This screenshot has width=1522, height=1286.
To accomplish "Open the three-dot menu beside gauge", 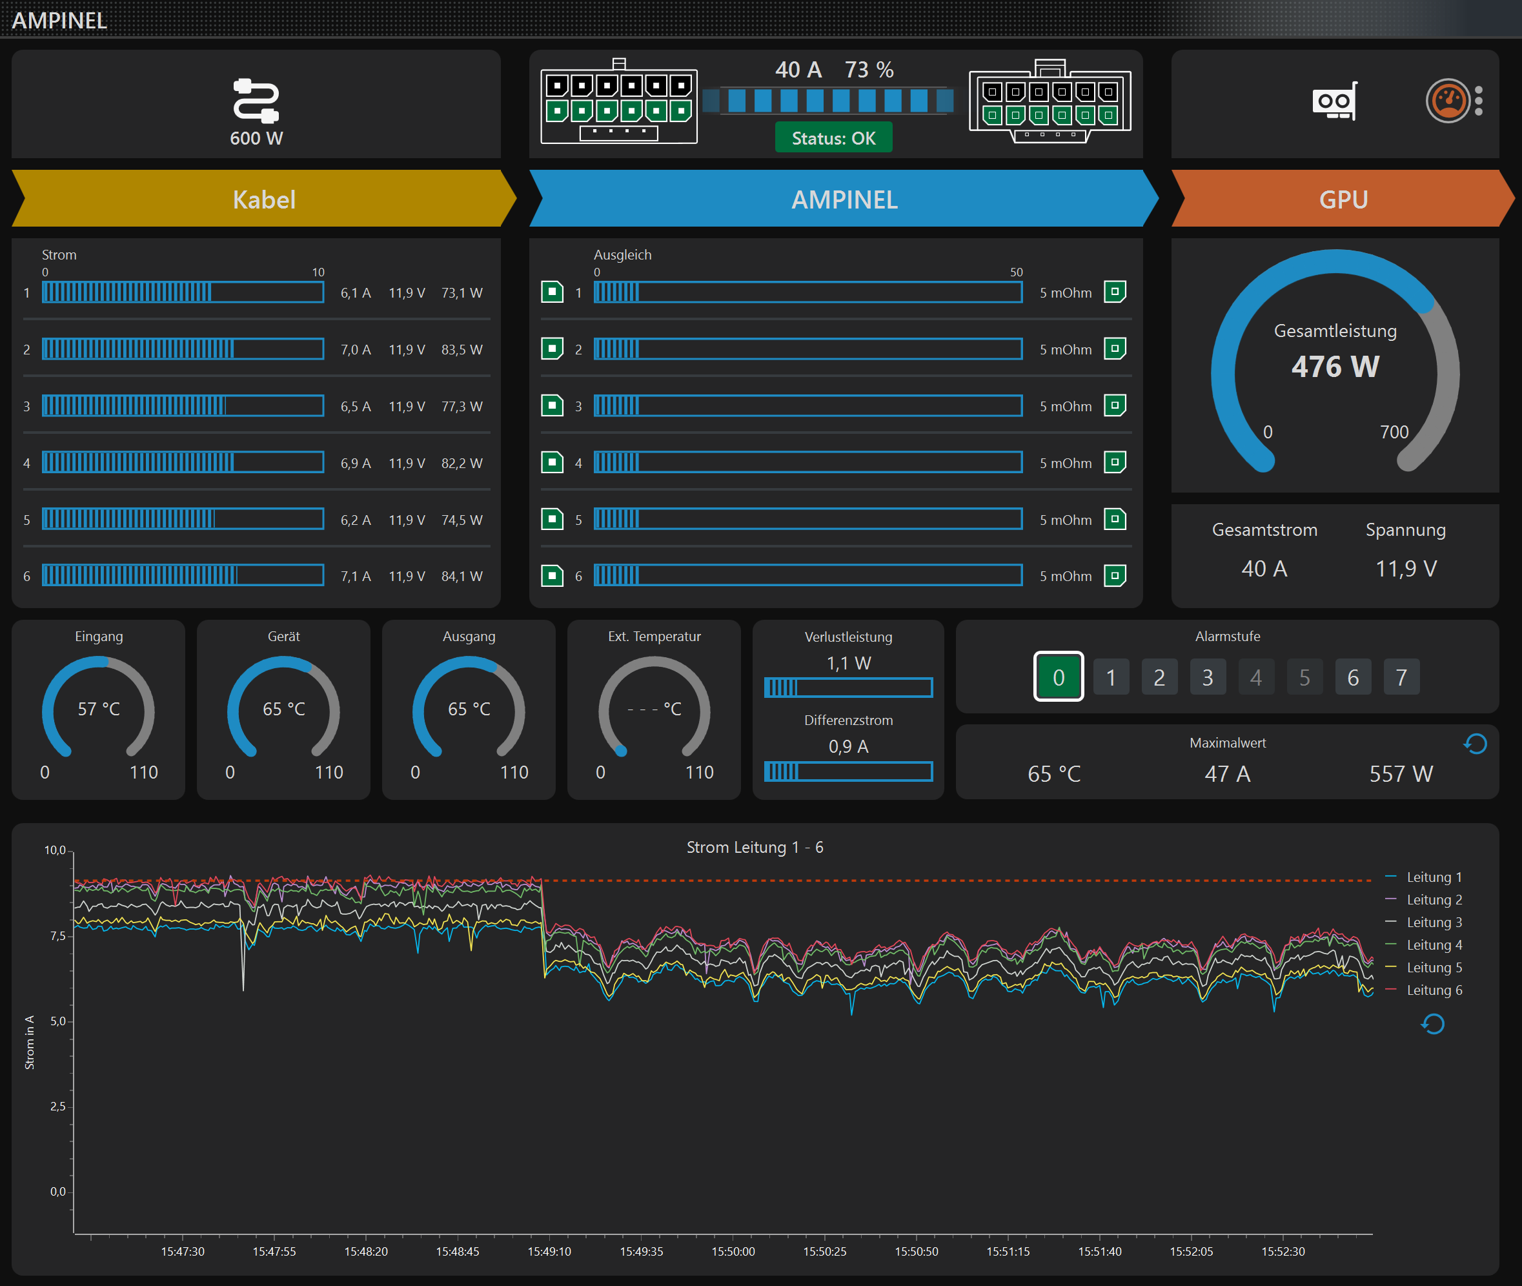I will [x=1478, y=101].
